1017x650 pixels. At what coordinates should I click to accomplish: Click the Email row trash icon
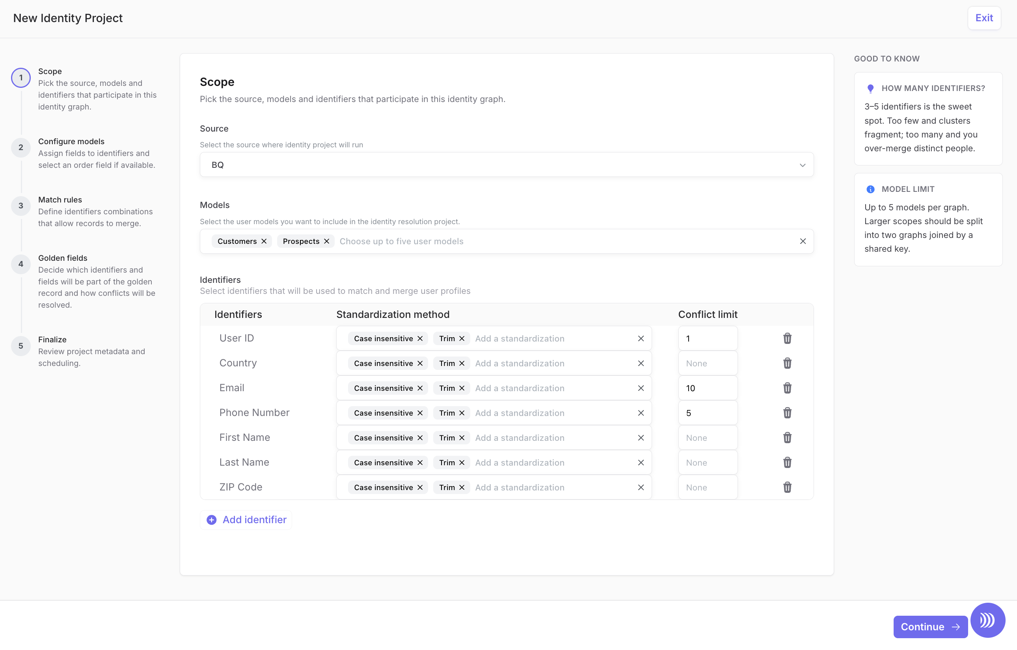point(787,388)
